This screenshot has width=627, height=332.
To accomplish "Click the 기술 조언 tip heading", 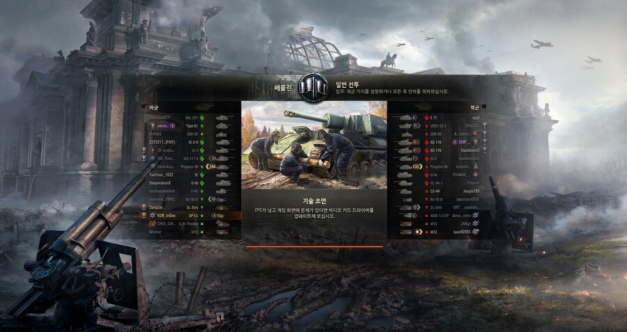I will pyautogui.click(x=314, y=201).
